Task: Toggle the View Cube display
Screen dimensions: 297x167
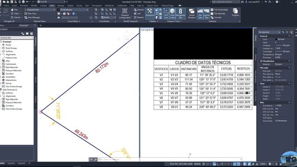Action: 172,13
